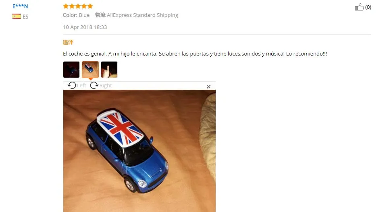
Task: Click the rotate right arrow icon
Action: point(94,85)
